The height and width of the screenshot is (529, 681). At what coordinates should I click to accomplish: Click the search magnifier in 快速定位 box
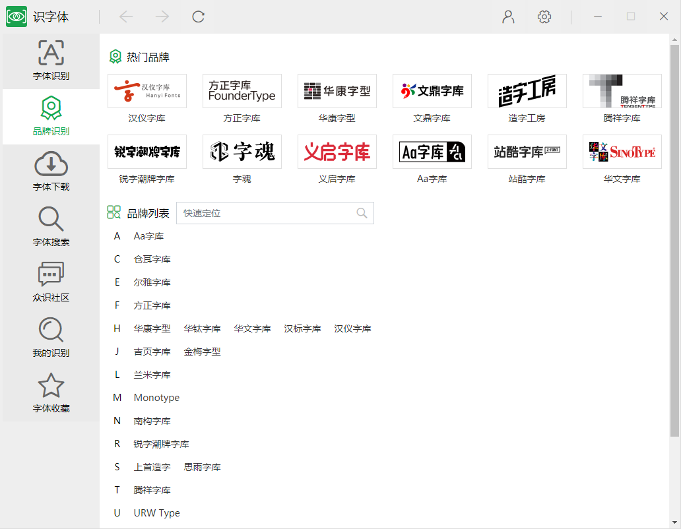(362, 213)
